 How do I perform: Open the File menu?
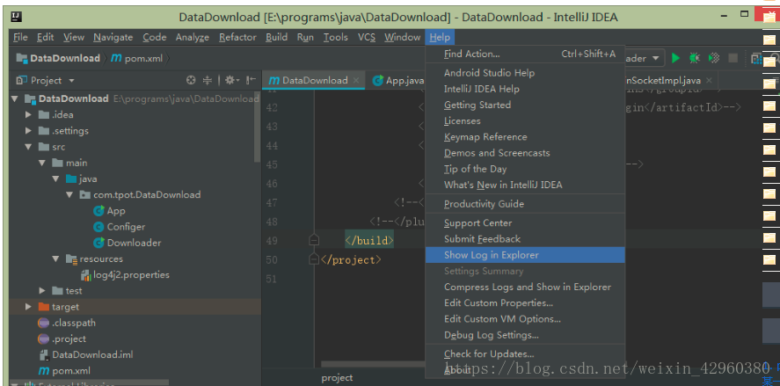20,37
